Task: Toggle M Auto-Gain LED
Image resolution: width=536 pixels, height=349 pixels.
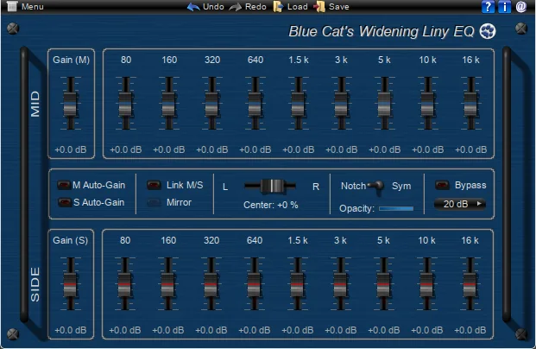Action: click(64, 185)
